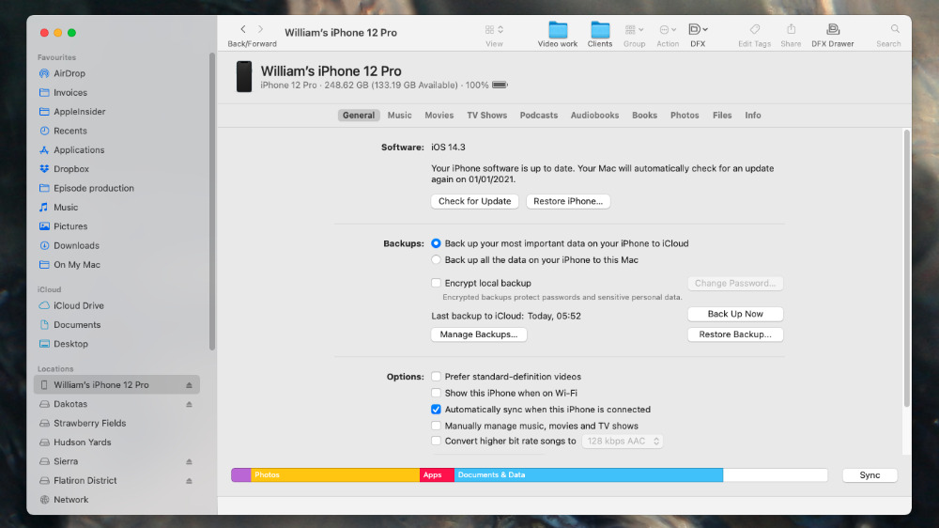Image resolution: width=939 pixels, height=528 pixels.
Task: Select back up to iCloud radio option
Action: pos(436,243)
